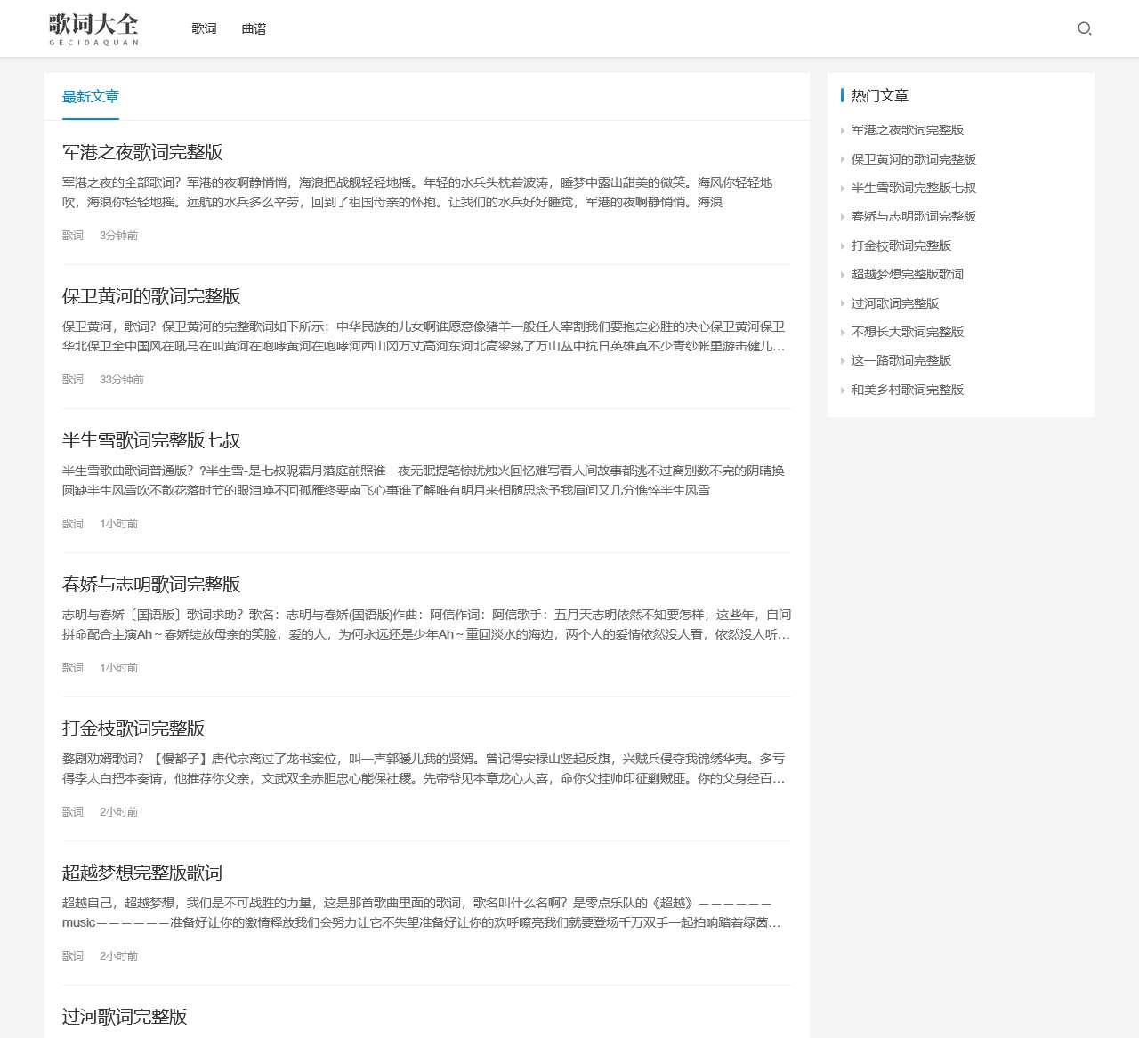Click the 33分钟前 timestamp
The width and height of the screenshot is (1139, 1038).
click(x=122, y=380)
